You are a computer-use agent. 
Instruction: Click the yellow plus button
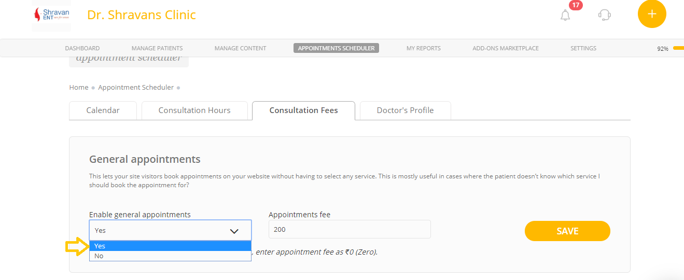652,14
